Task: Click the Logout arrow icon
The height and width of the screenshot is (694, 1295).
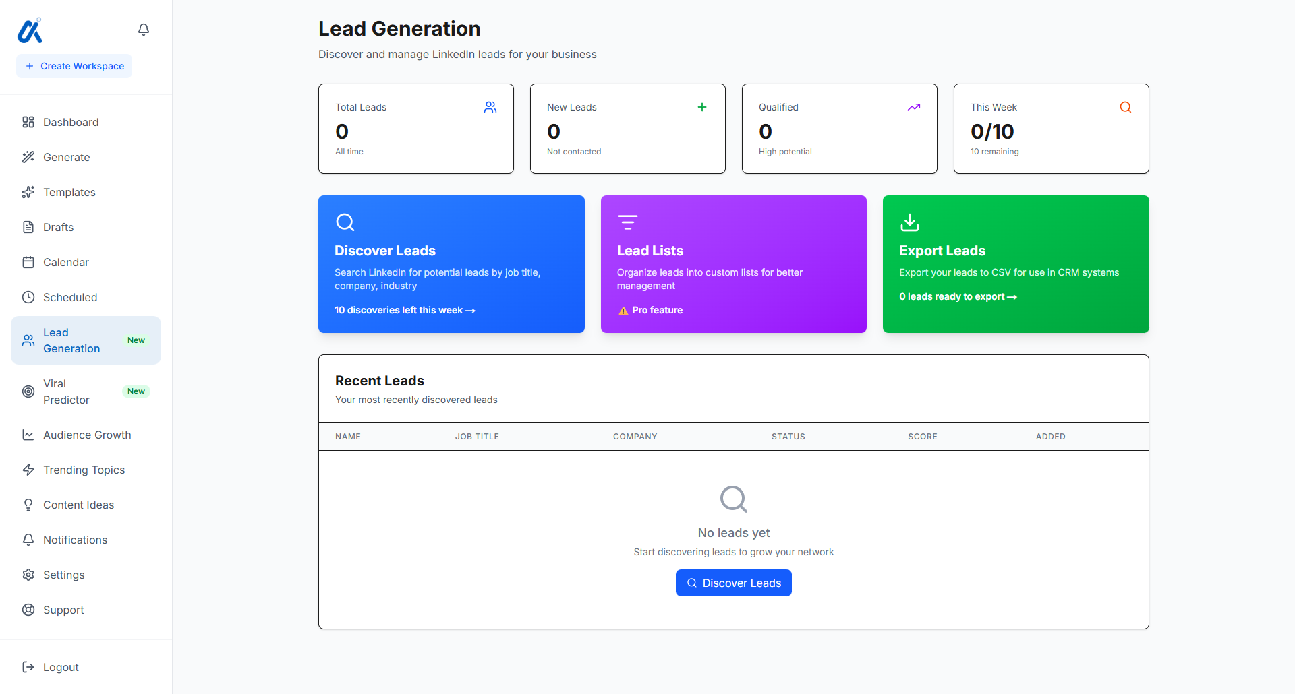Action: (28, 667)
